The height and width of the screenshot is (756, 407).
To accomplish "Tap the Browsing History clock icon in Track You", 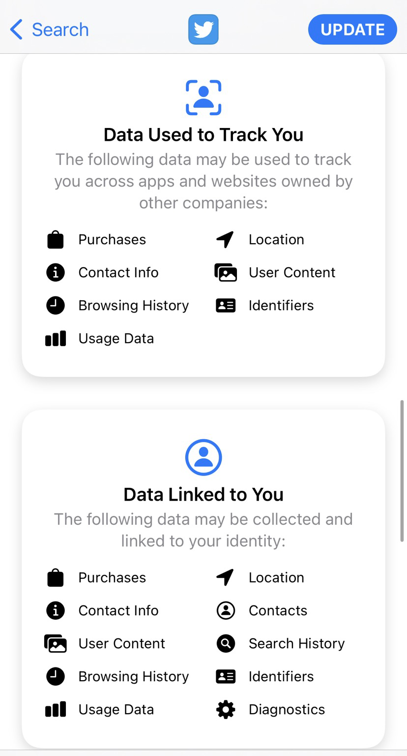I will click(x=56, y=306).
